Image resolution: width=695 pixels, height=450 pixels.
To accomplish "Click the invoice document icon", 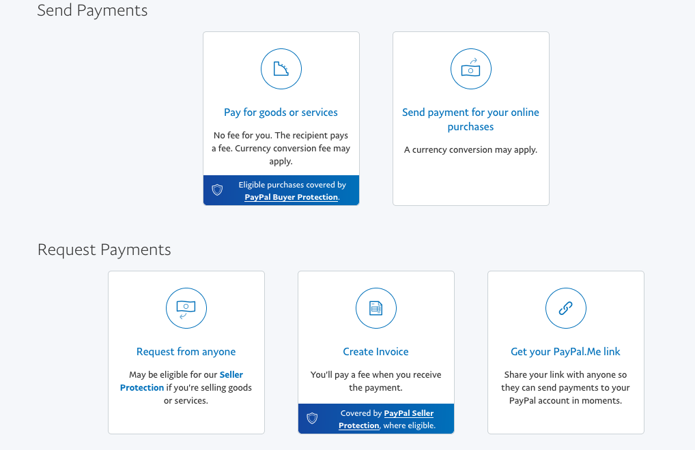I will point(376,308).
